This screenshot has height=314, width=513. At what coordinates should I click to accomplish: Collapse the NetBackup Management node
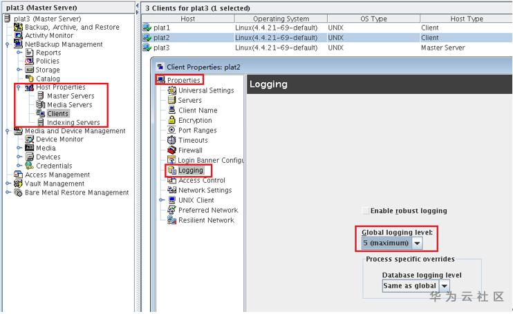point(8,44)
